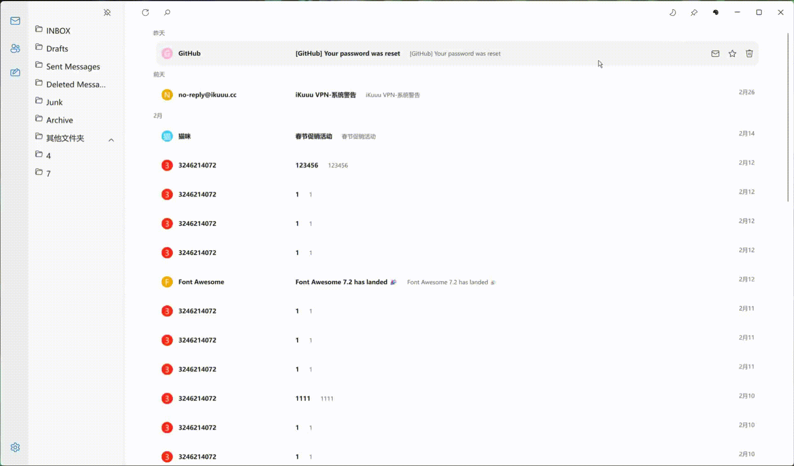
Task: Delete the GitHub password reset email
Action: (x=749, y=54)
